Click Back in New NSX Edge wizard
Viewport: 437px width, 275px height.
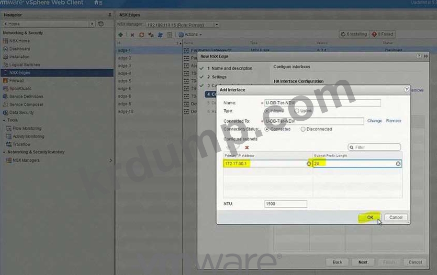(x=337, y=262)
